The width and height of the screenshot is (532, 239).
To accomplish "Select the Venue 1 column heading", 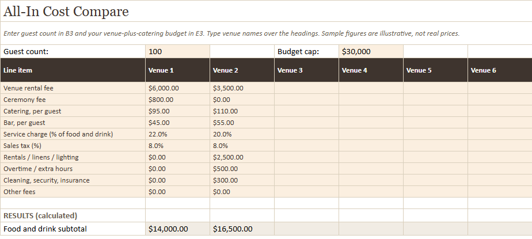I will click(x=177, y=70).
